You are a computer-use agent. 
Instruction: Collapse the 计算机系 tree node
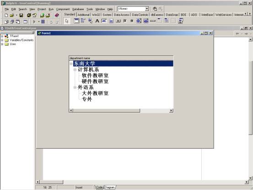tap(75, 70)
